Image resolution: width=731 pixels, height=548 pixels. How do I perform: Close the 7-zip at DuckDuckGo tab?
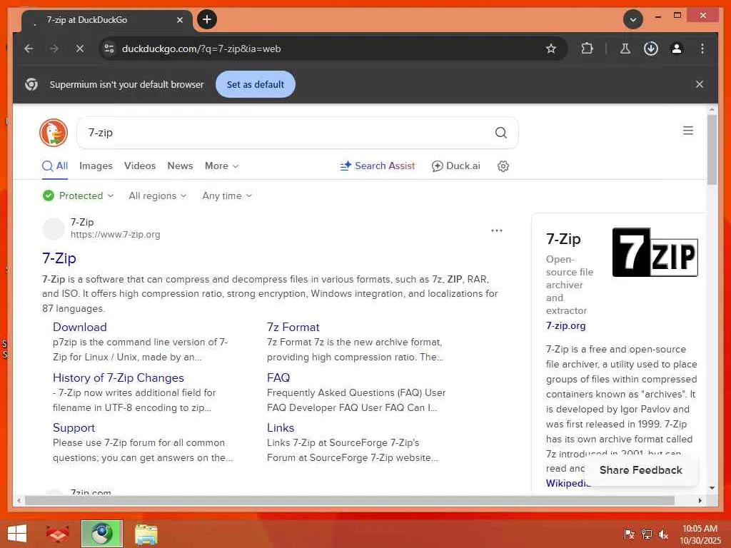pyautogui.click(x=179, y=20)
